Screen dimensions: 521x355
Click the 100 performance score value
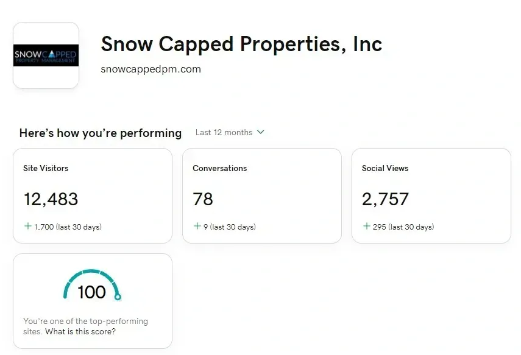[91, 292]
